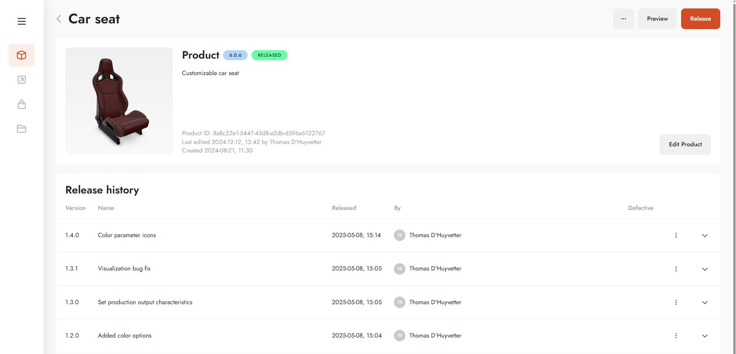Click the Thomas D'Huyvetter avatar for version 1.4.0
Viewport: 736px width, 354px height.
click(x=399, y=235)
